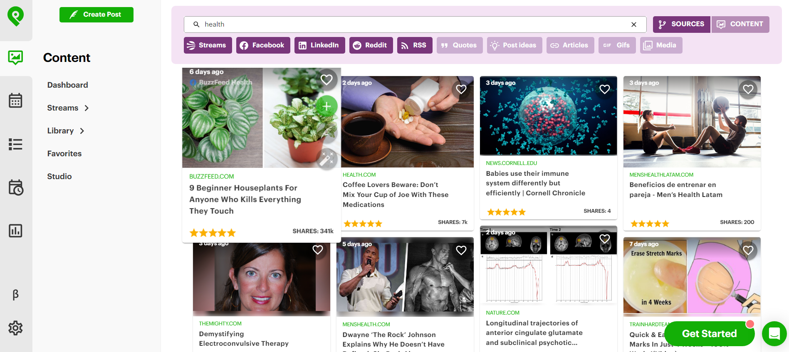Screen dimensions: 789x352
Task: Toggle the Facebook source filter
Action: [263, 45]
